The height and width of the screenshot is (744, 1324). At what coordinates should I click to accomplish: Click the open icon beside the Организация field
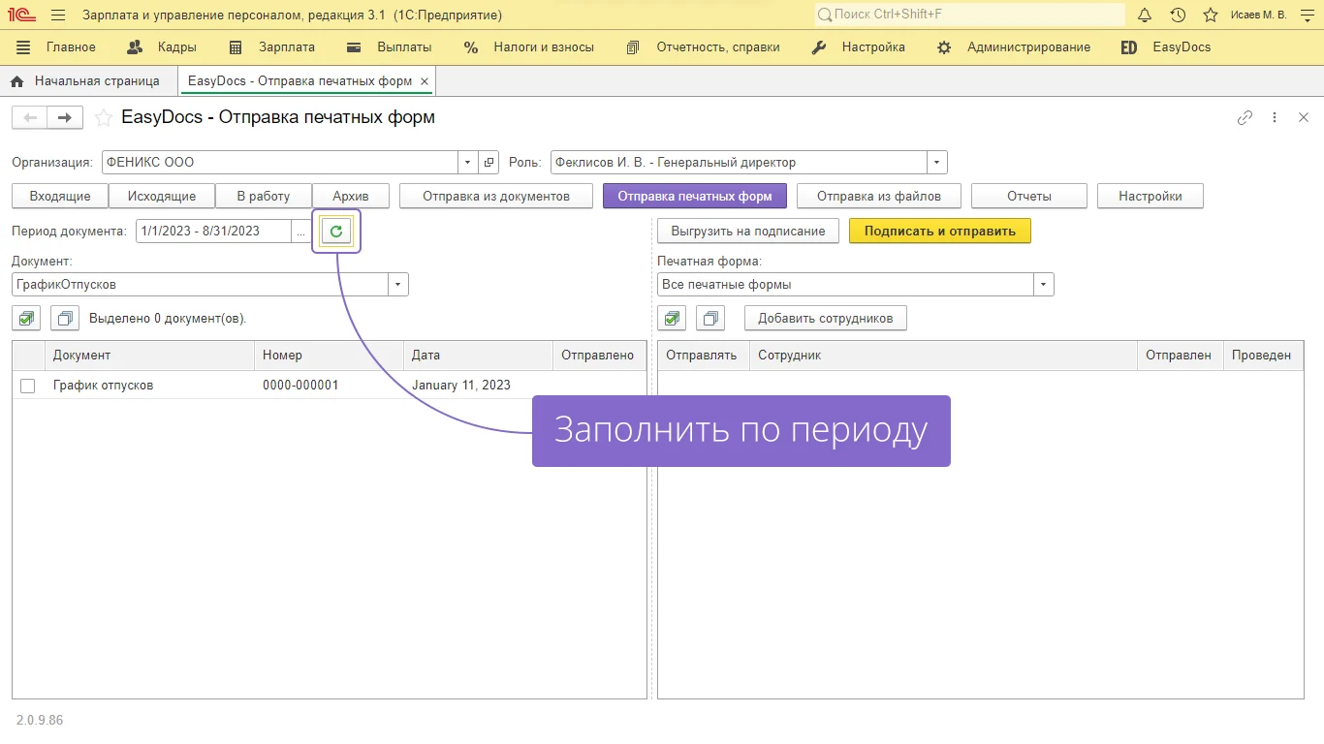(x=489, y=163)
